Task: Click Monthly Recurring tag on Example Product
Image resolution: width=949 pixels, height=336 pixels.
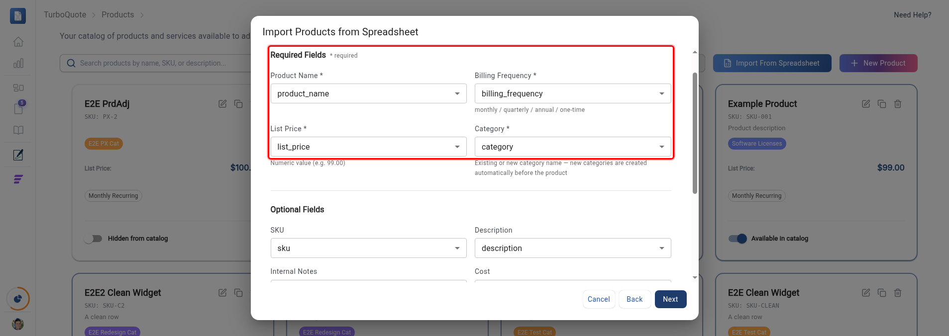Action: pyautogui.click(x=756, y=196)
